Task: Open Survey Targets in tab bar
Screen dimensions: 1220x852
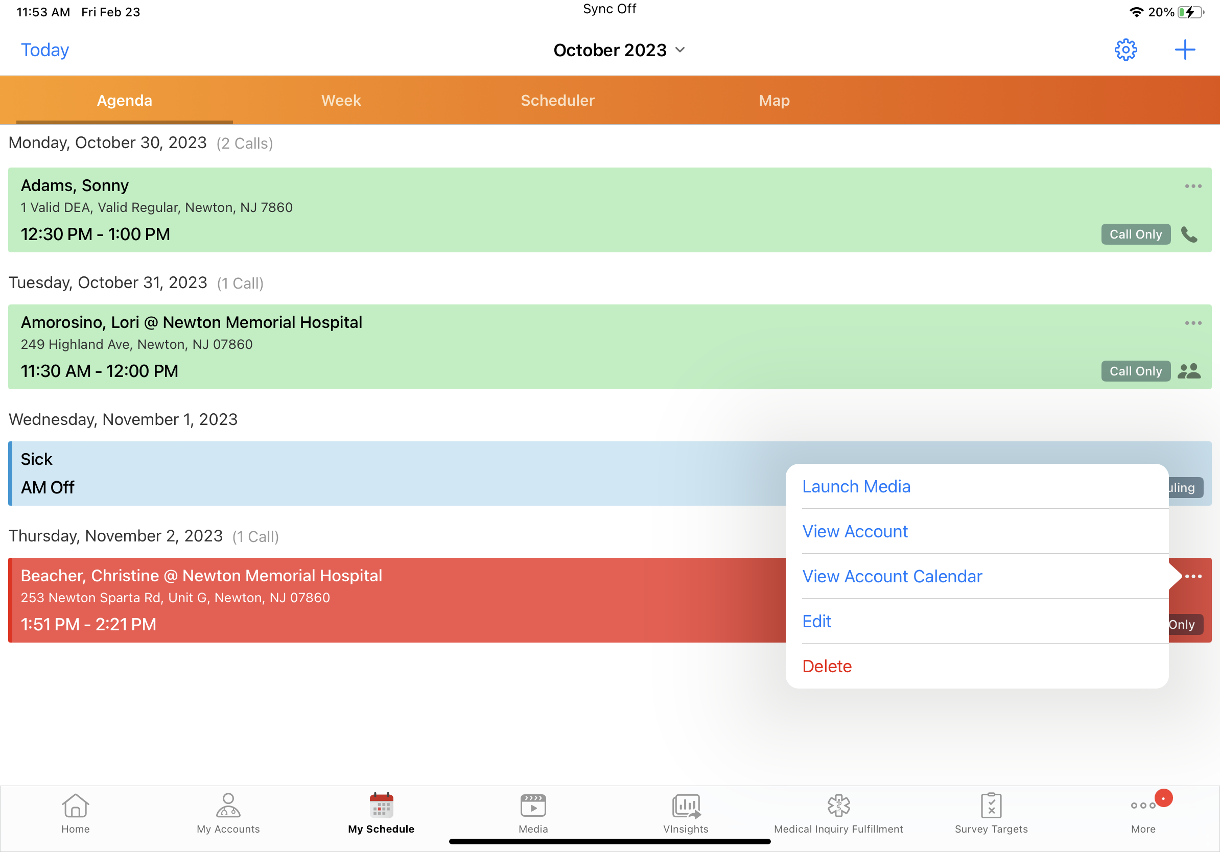Action: (x=991, y=813)
